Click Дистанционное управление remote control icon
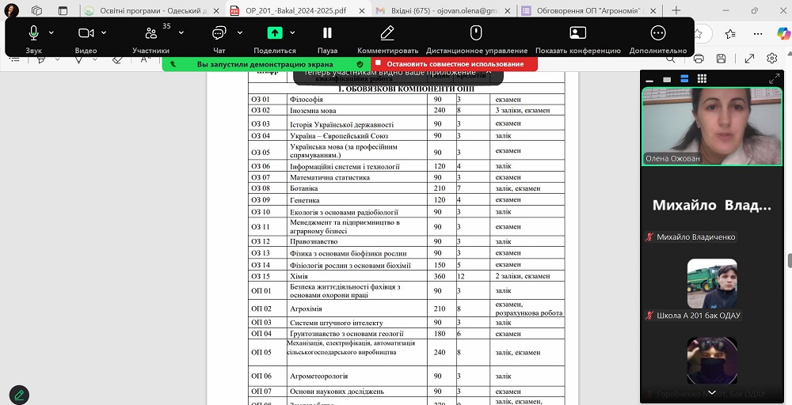This screenshot has height=405, width=792. (x=476, y=33)
